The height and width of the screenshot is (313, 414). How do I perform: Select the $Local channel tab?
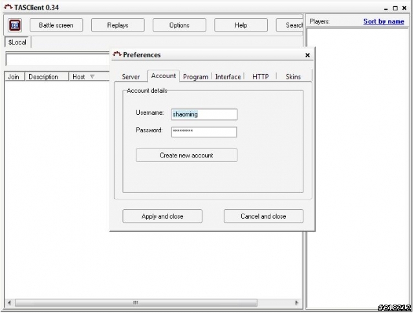click(17, 42)
